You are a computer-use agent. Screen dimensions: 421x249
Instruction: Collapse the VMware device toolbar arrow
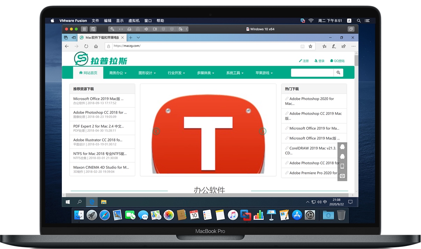pyautogui.click(x=187, y=29)
